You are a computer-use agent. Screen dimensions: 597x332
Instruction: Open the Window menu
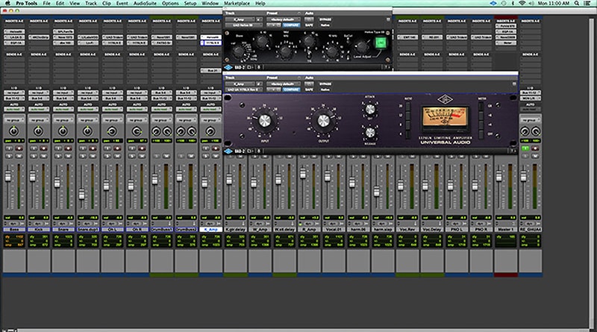click(x=210, y=3)
